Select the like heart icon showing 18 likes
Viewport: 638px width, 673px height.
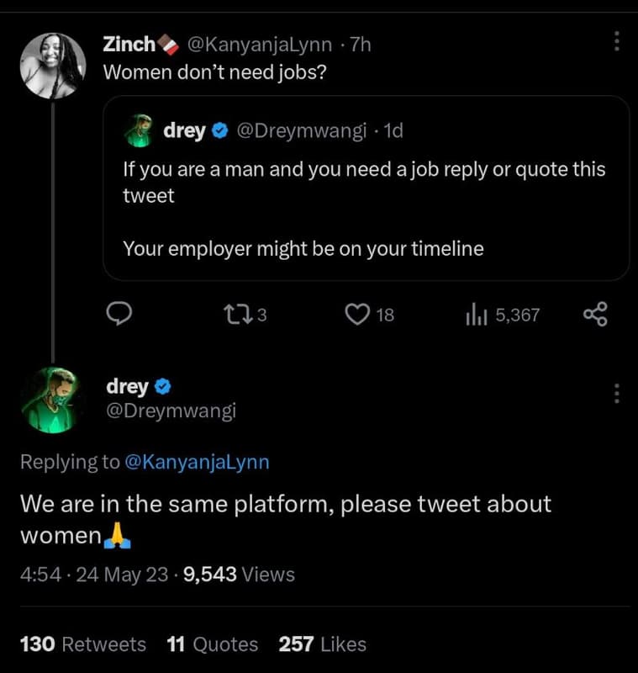tap(359, 312)
